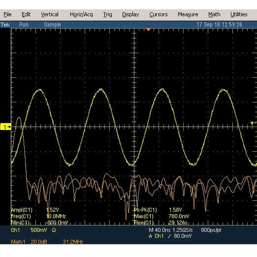Select the Min(C1) measurement readout
The height and width of the screenshot is (257, 257).
pos(40,223)
